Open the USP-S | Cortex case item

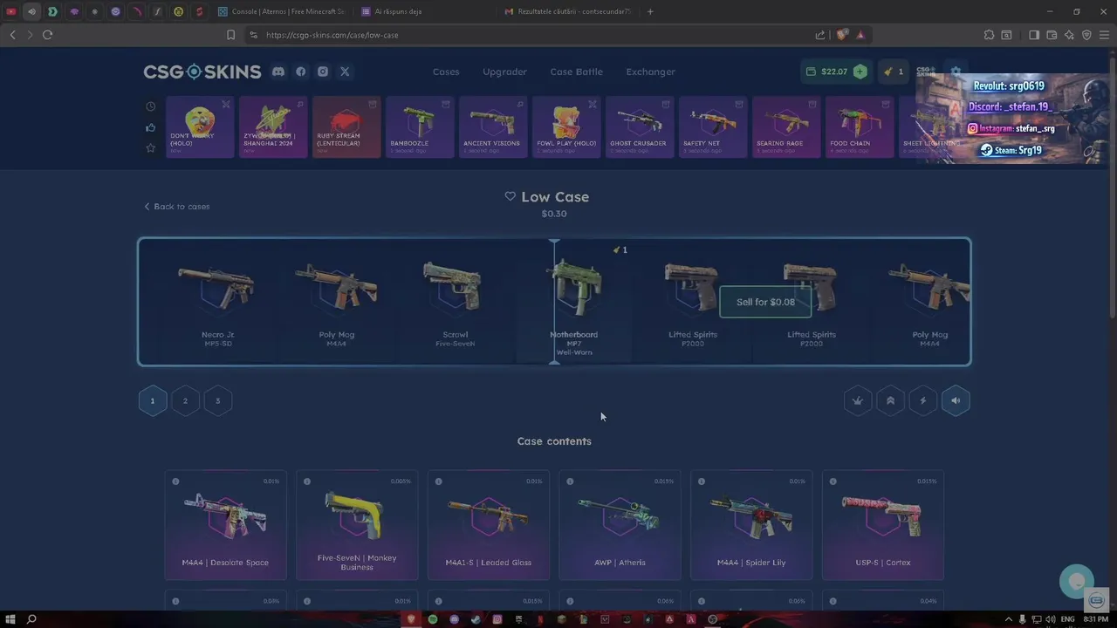[882, 525]
